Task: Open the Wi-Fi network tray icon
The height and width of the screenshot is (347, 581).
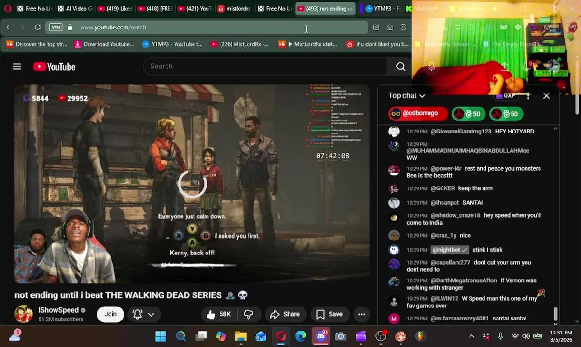Action: tap(515, 336)
